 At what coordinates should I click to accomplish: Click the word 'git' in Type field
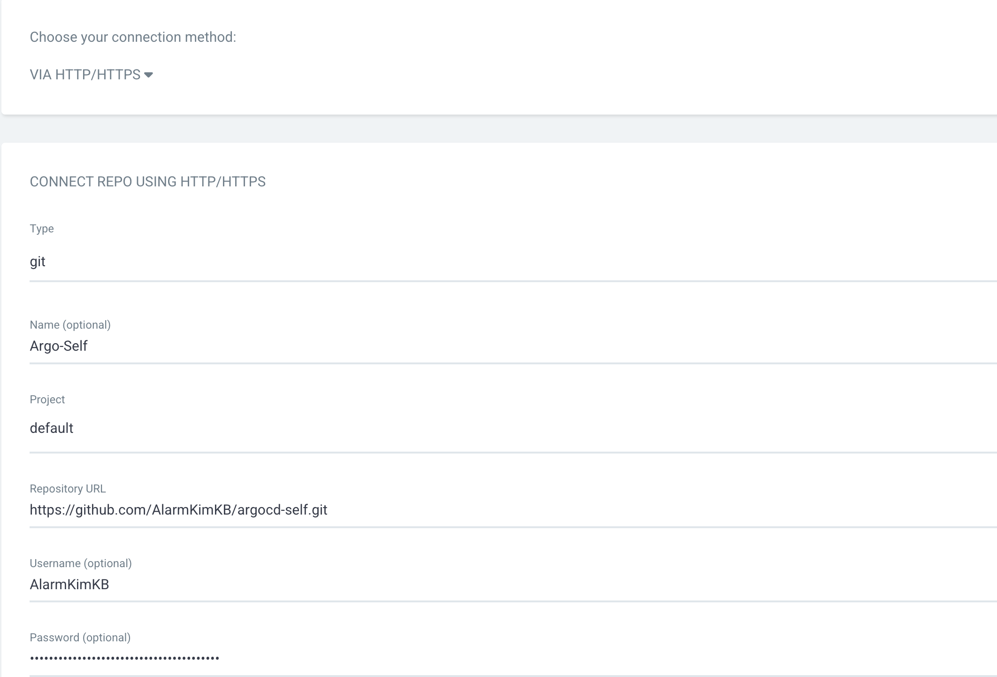coord(38,262)
